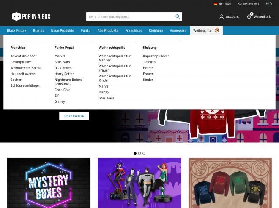Click the Hilfe link
Image resolution: width=279 pixels, height=208 pixels.
click(269, 3)
